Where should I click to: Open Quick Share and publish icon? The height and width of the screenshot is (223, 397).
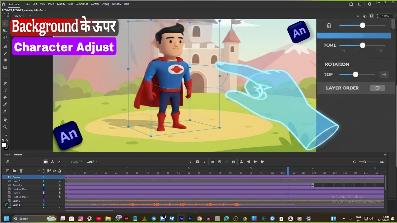pos(351,4)
